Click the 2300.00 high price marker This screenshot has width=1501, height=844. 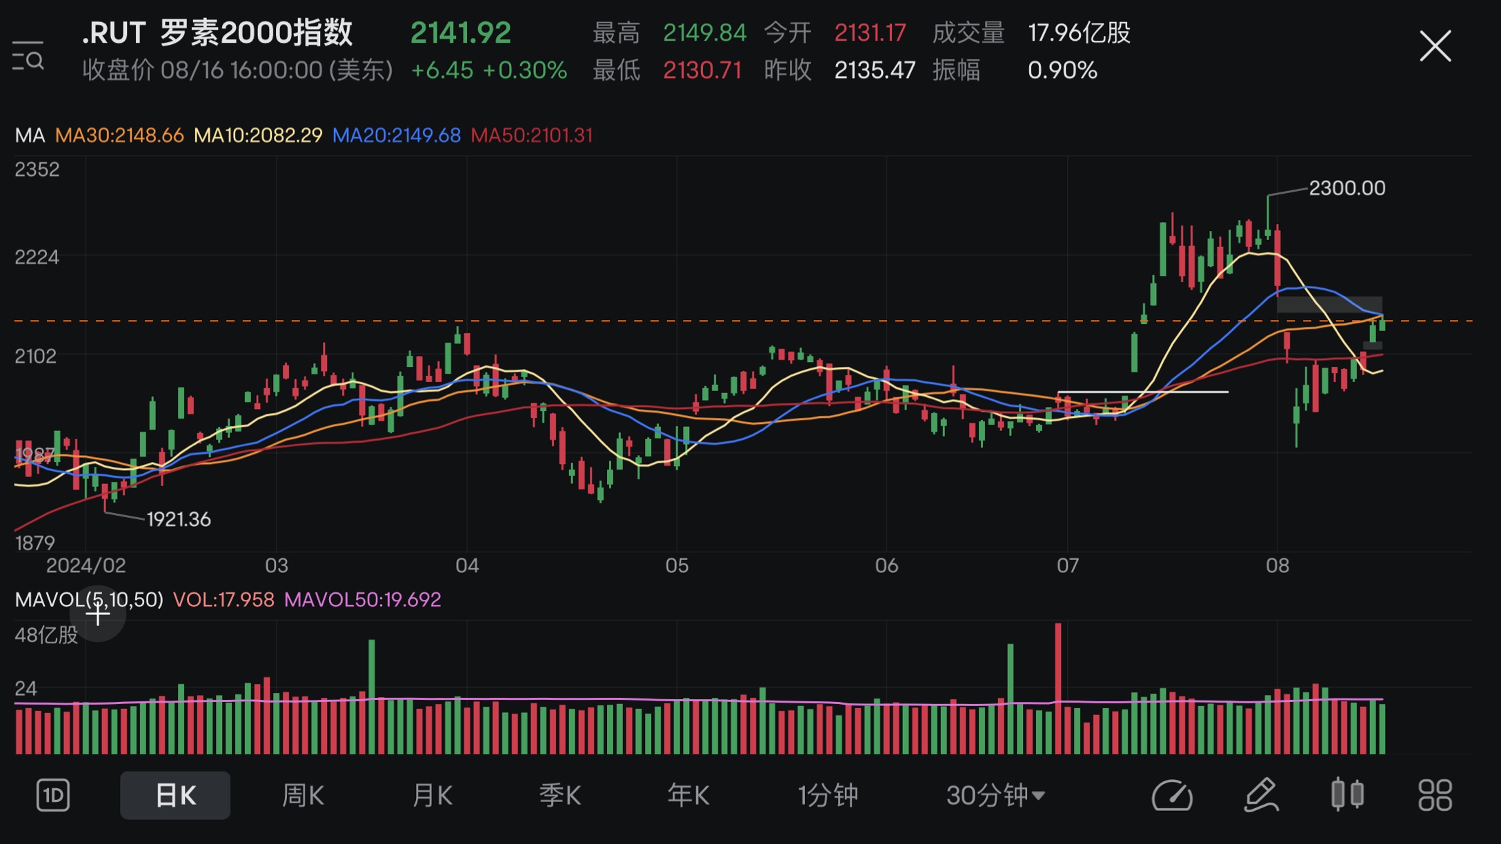coord(1346,188)
